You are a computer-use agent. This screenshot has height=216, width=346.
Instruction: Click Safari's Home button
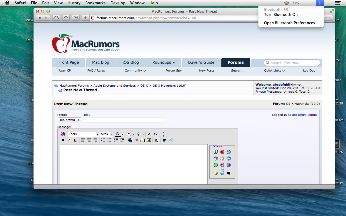66,18
